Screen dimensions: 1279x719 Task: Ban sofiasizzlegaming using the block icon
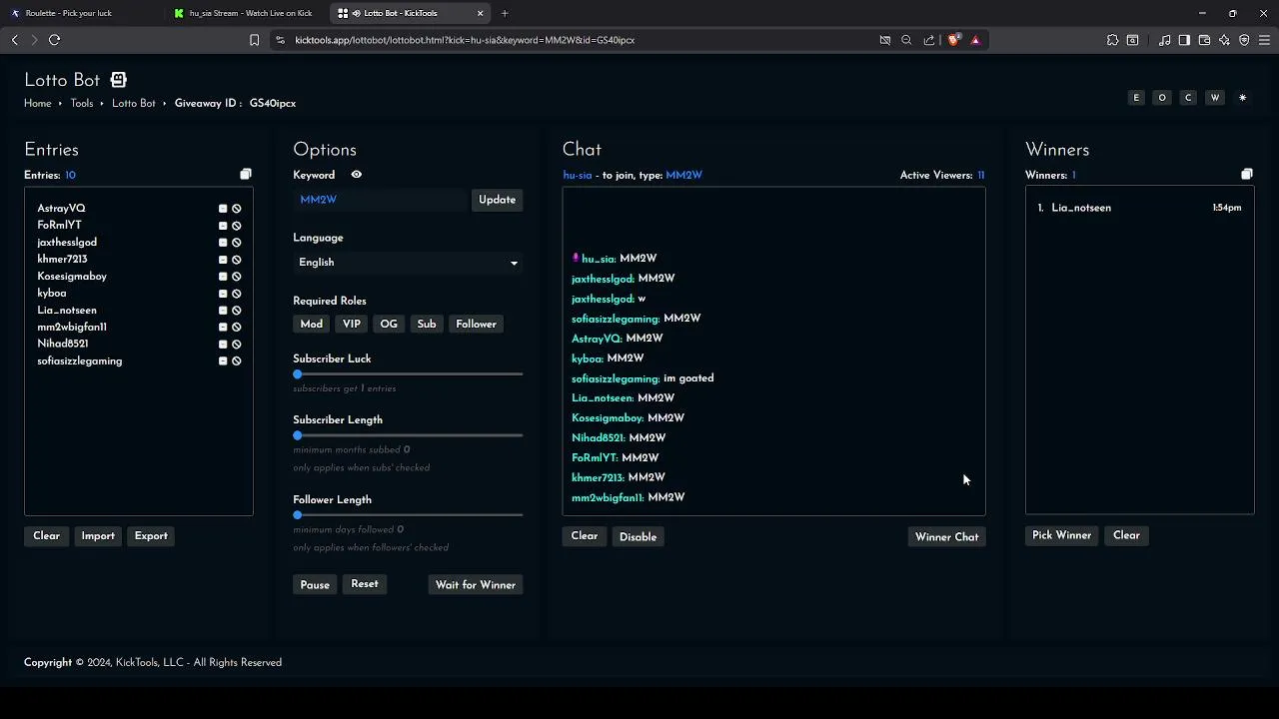coord(237,361)
